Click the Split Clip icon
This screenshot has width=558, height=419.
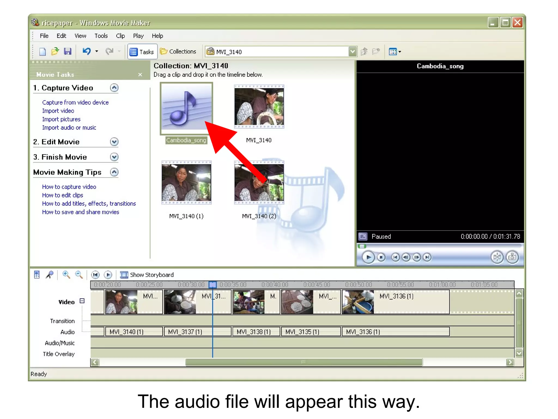[x=497, y=257]
